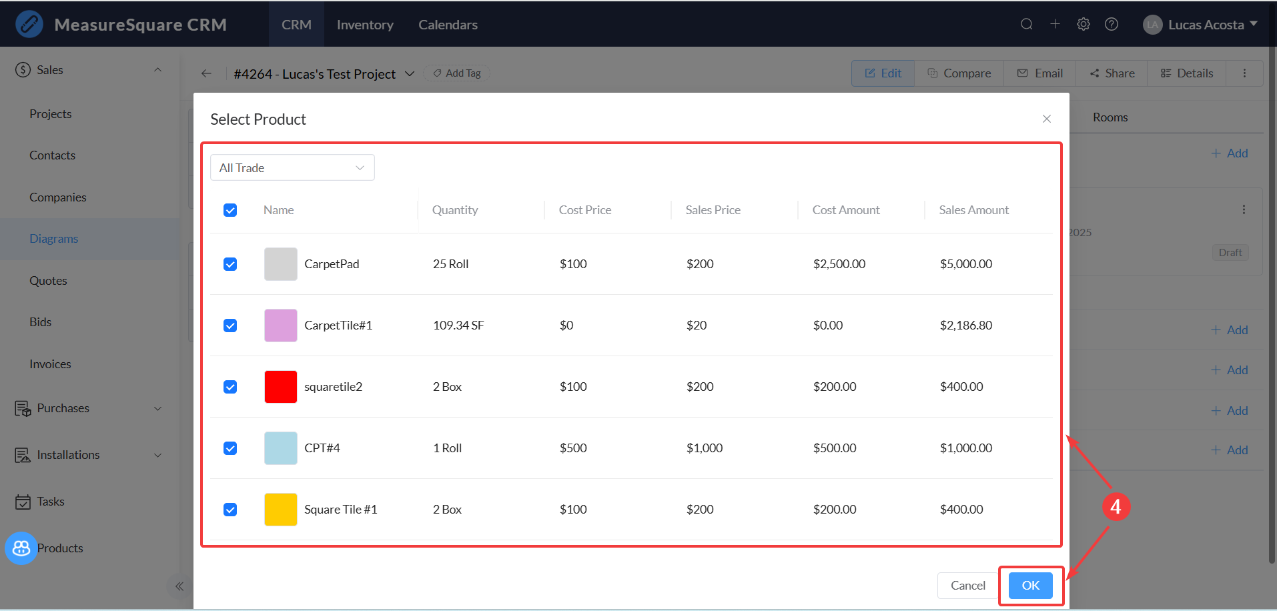
Task: Open the Lucas Acosta user menu arrow
Action: (1254, 24)
